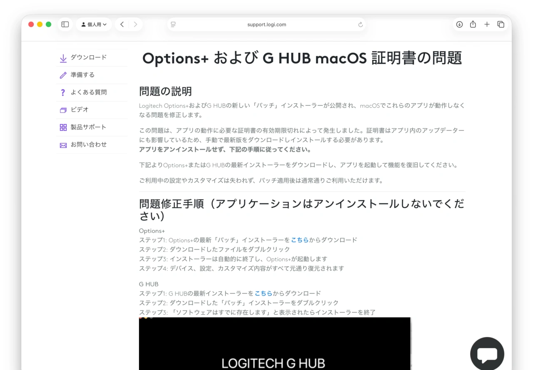Select the 準備する pencil icon
The width and height of the screenshot is (533, 370).
point(63,75)
